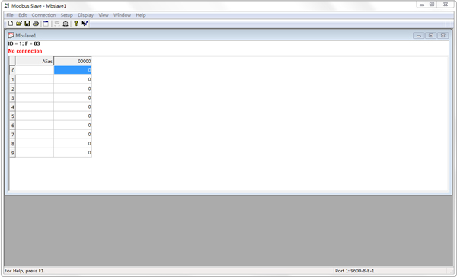Open the File menu
This screenshot has height=277, width=457.
pyautogui.click(x=10, y=15)
